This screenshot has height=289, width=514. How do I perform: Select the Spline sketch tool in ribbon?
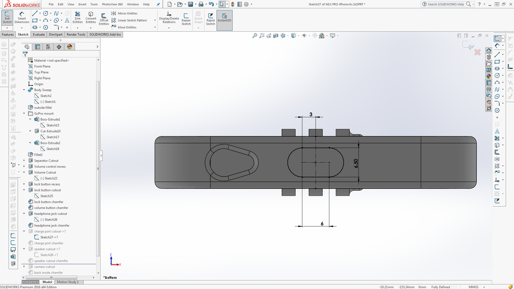click(56, 13)
